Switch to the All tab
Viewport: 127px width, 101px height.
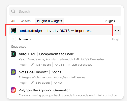coord(13,21)
